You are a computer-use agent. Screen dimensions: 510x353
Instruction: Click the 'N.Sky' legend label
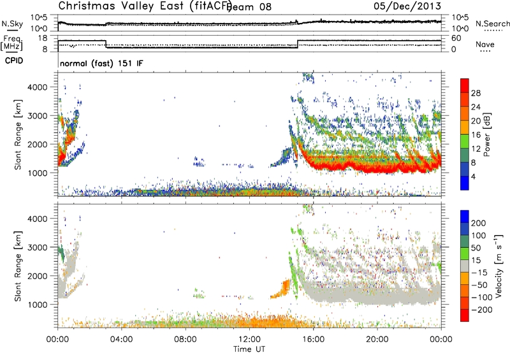(12, 24)
